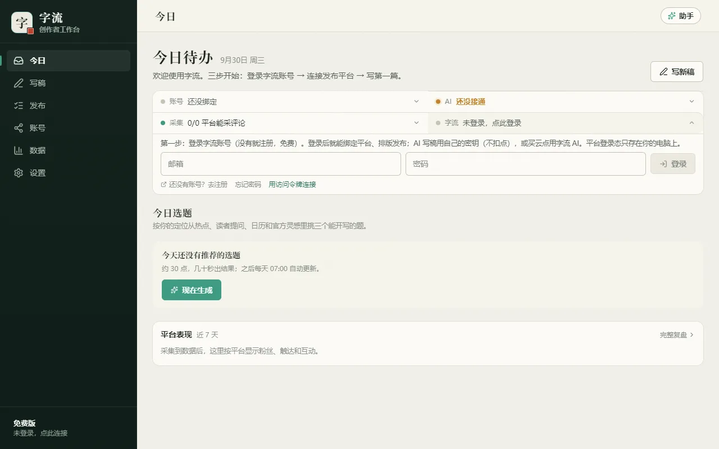Viewport: 719px width, 449px height.
Task: Expand the 账号 还没绑定 status row
Action: (290, 102)
